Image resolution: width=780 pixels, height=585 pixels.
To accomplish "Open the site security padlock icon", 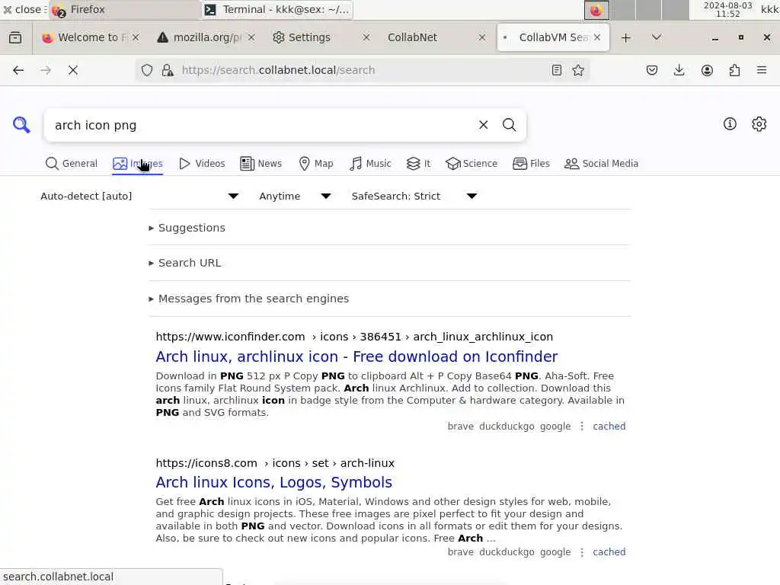I will point(168,70).
